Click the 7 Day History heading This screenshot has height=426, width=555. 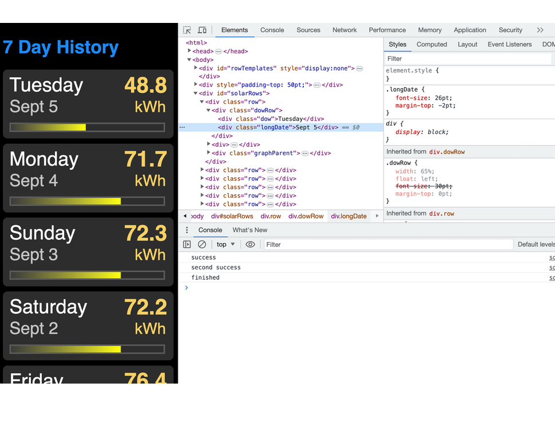[61, 48]
